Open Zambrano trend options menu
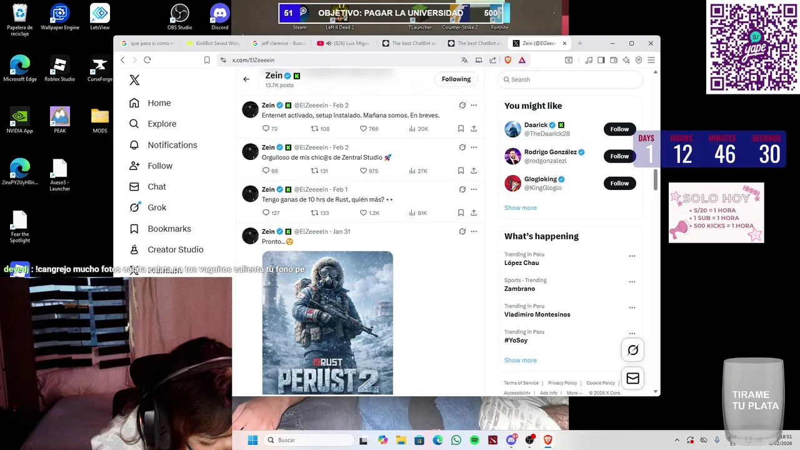 (x=632, y=282)
